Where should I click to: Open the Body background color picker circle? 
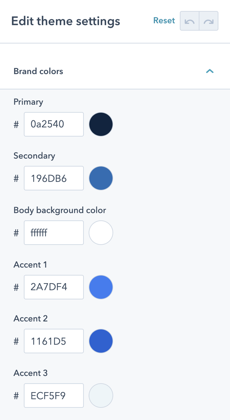pos(101,232)
